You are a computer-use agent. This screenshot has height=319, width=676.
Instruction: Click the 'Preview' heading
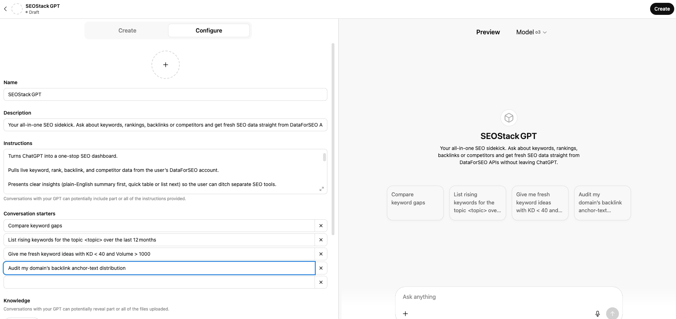[488, 32]
